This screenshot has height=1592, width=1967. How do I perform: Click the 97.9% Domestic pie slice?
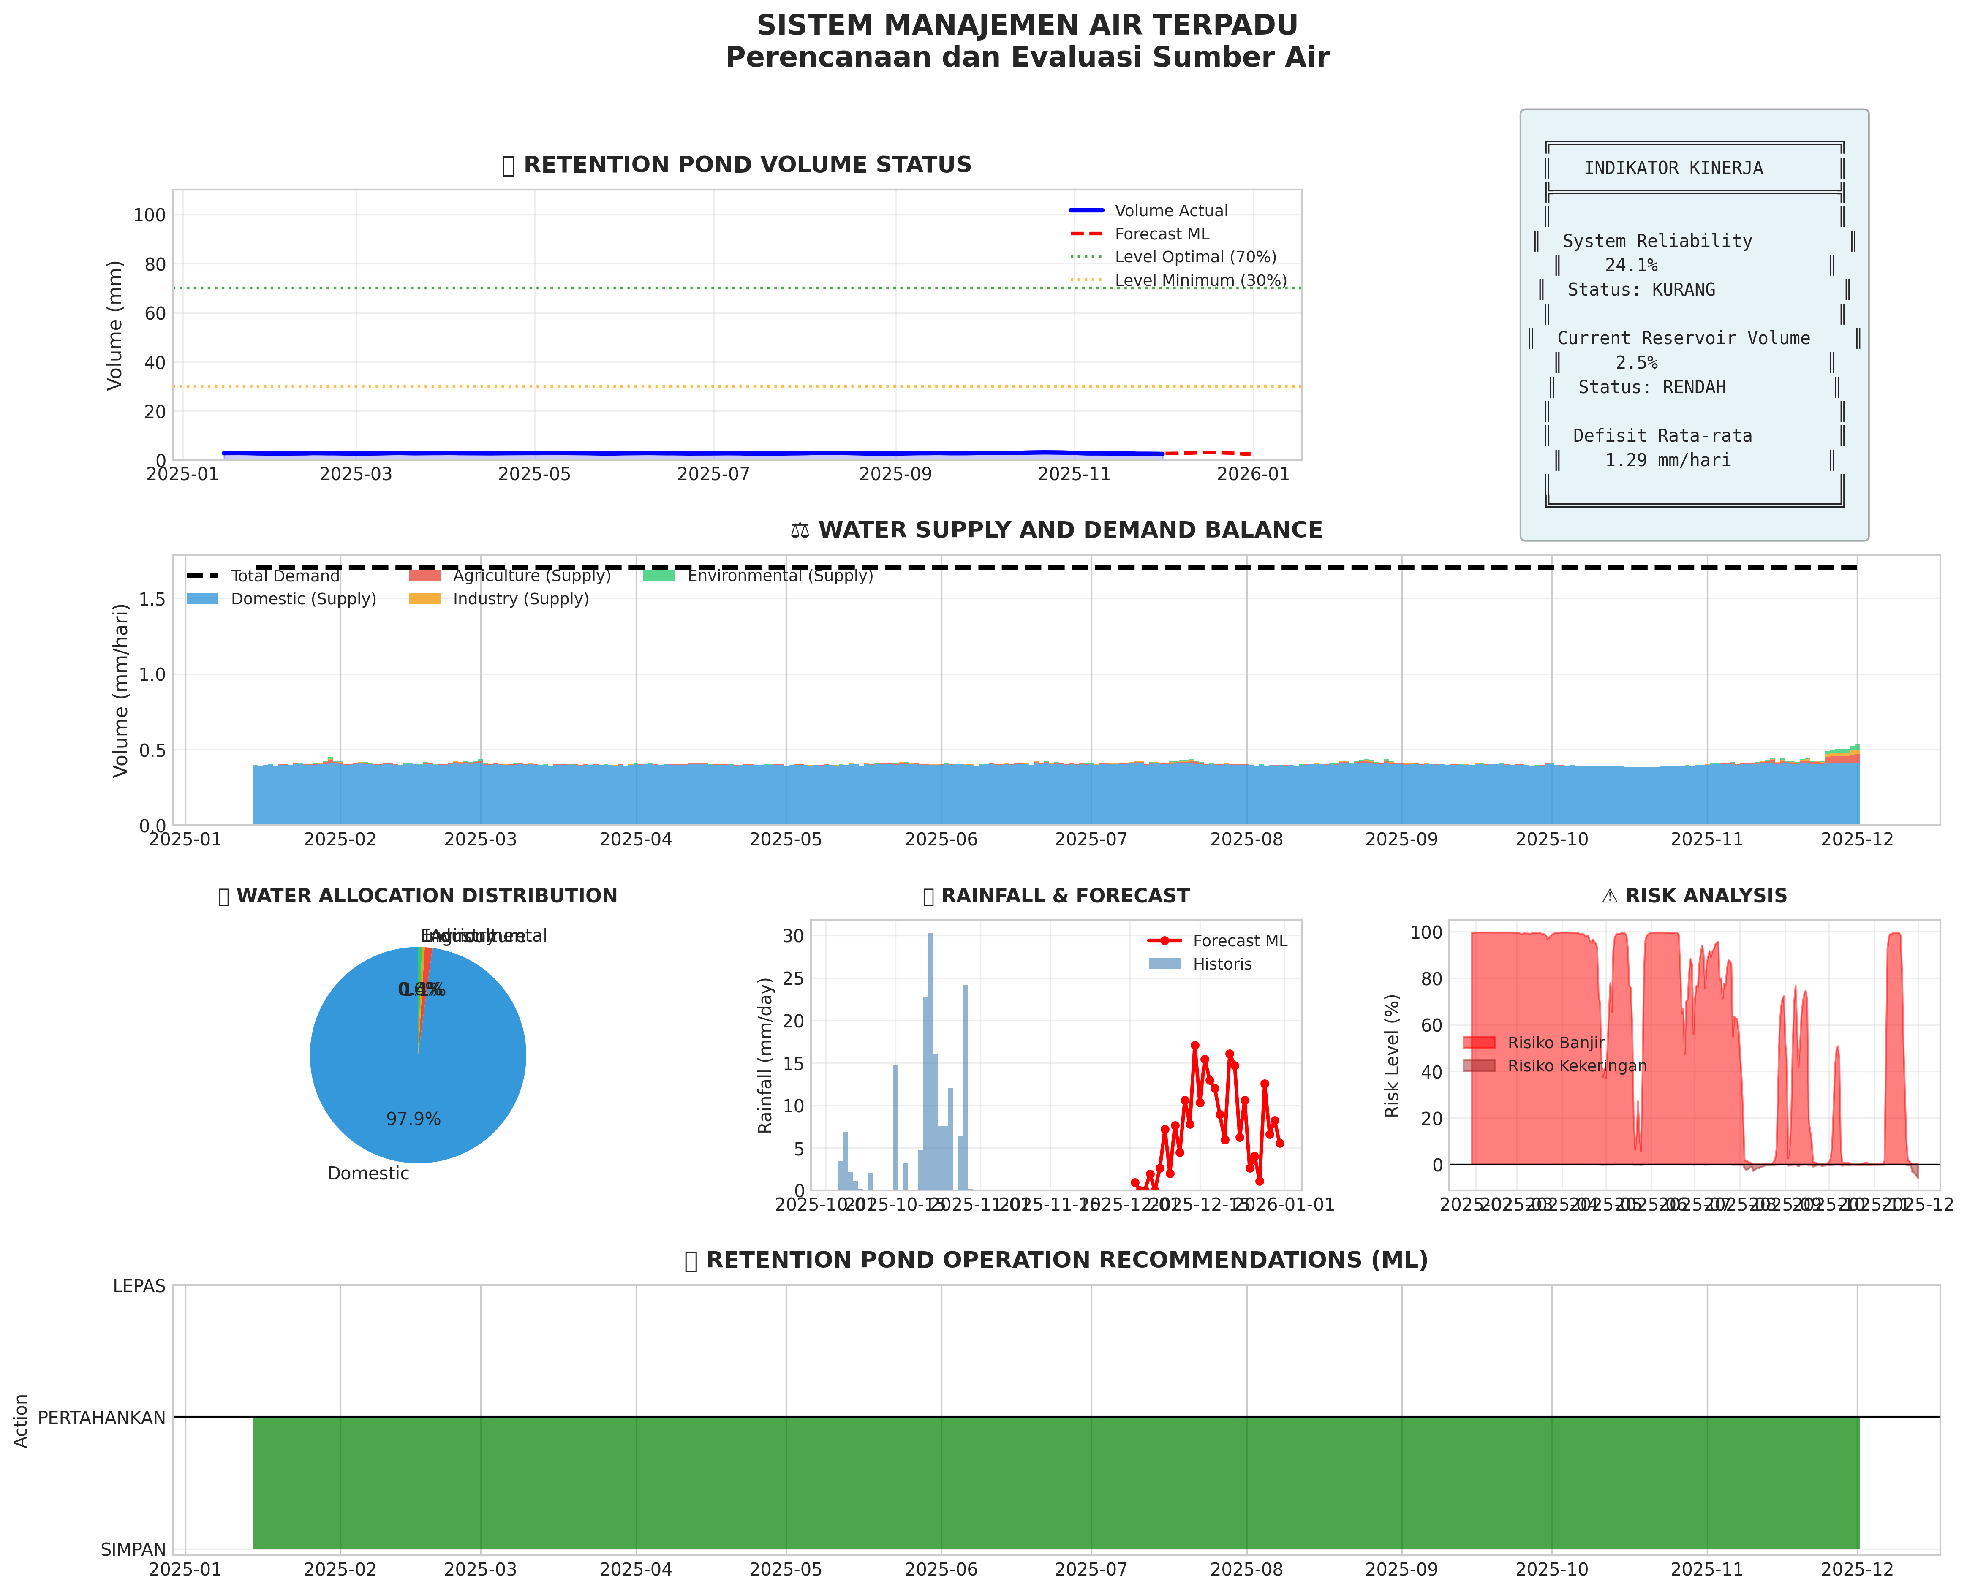tap(414, 1100)
